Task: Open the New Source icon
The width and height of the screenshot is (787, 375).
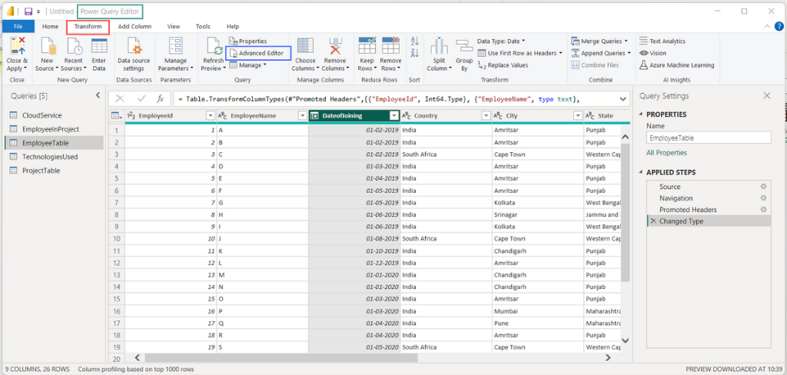Action: (48, 46)
